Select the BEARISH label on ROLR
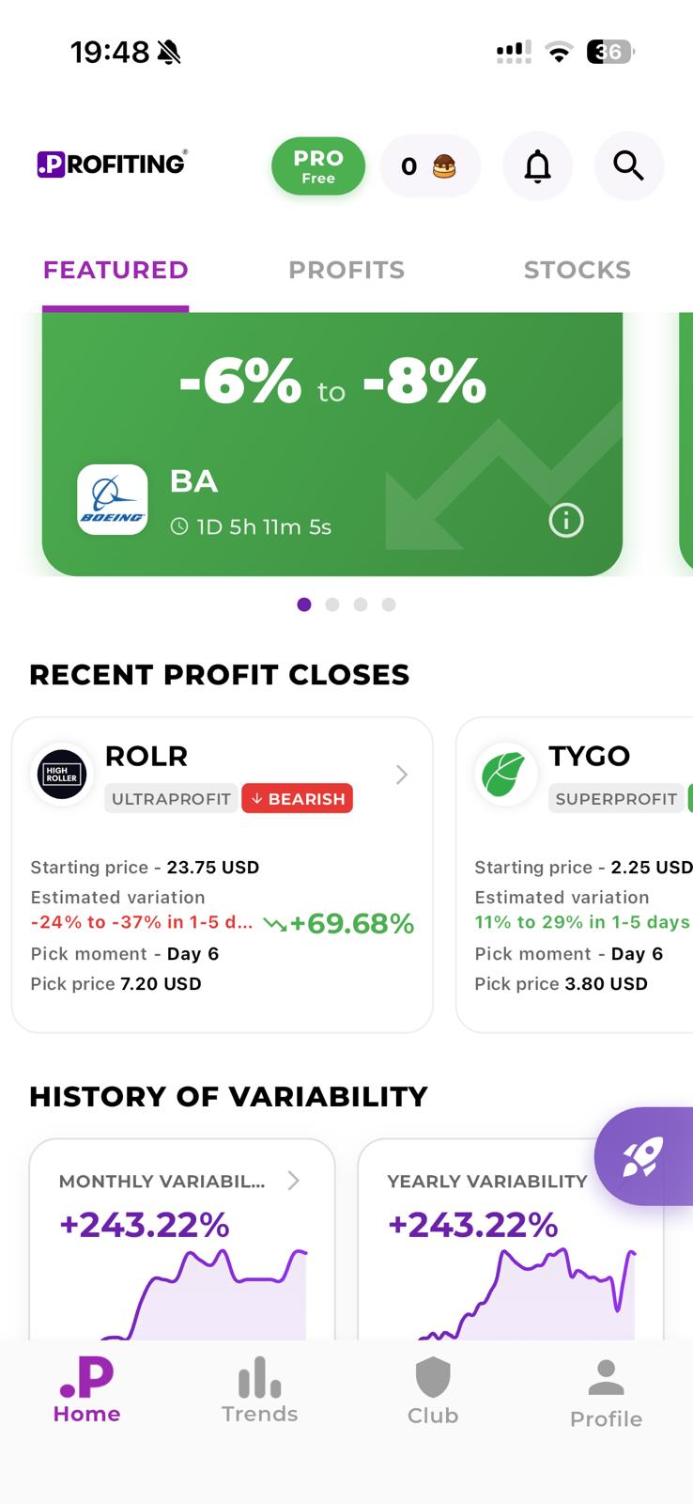The height and width of the screenshot is (1504, 693). tap(297, 798)
